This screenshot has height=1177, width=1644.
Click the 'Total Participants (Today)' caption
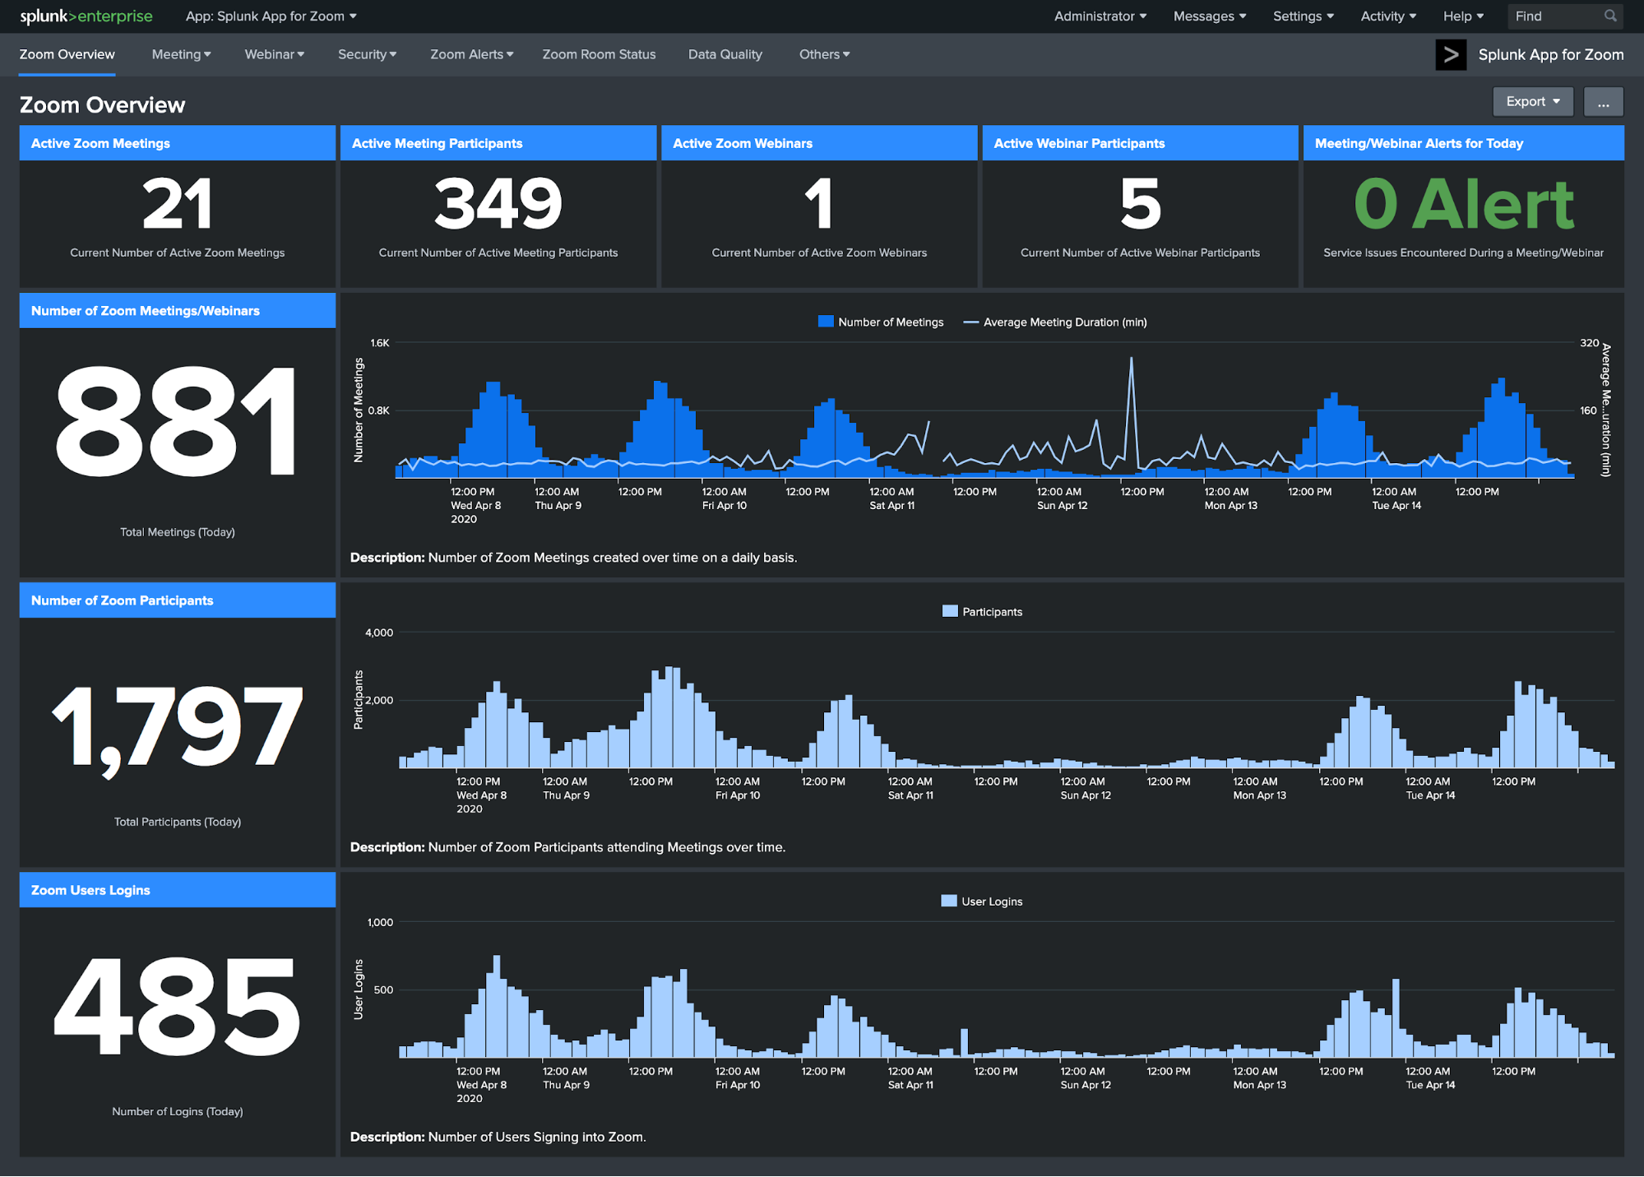point(178,822)
